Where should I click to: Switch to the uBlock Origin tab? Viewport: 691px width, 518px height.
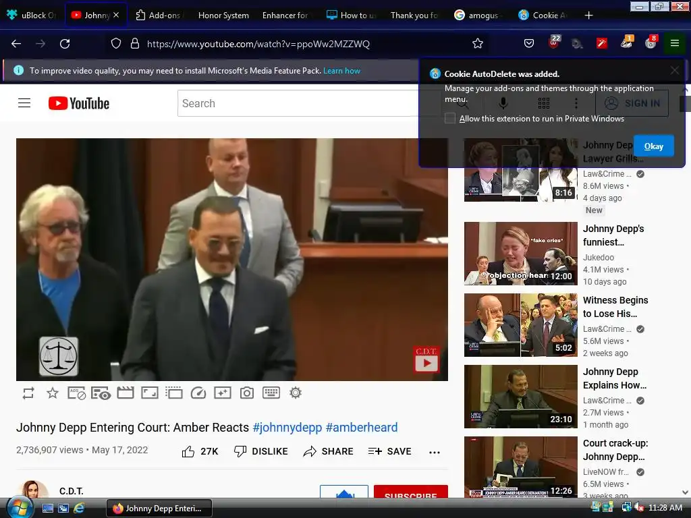(32, 16)
